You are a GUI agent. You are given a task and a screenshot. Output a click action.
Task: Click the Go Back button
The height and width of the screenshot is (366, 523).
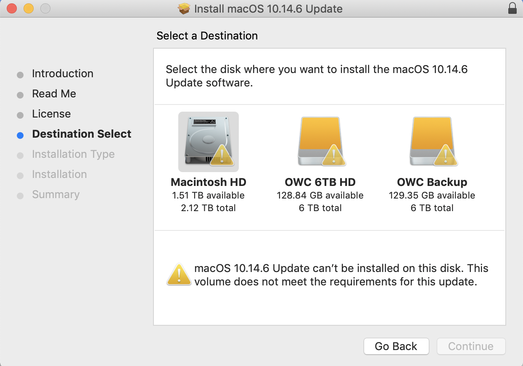pyautogui.click(x=396, y=346)
